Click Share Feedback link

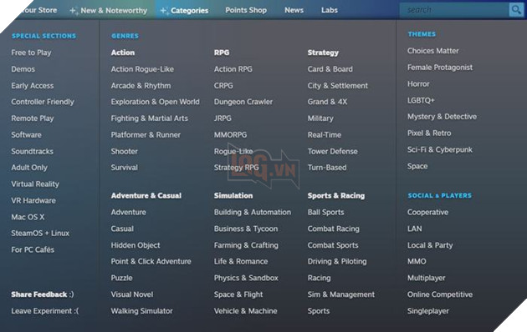(43, 294)
